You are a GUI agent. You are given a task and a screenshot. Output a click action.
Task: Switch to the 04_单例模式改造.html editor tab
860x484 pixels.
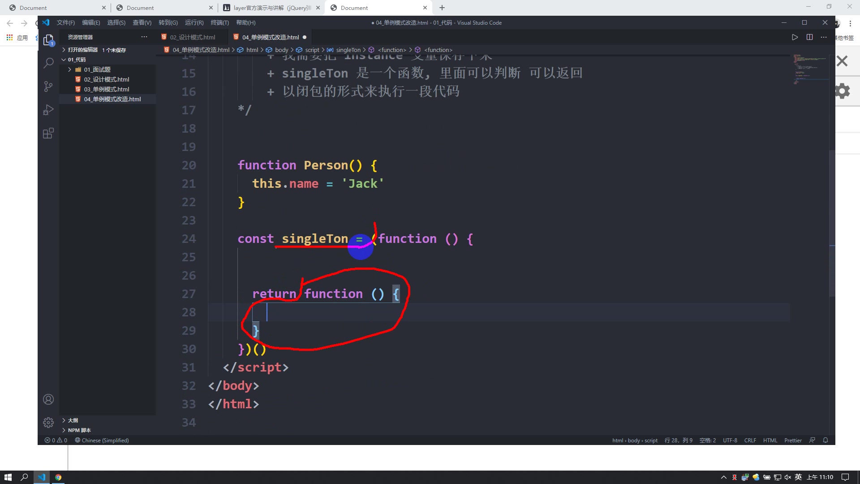click(x=270, y=37)
